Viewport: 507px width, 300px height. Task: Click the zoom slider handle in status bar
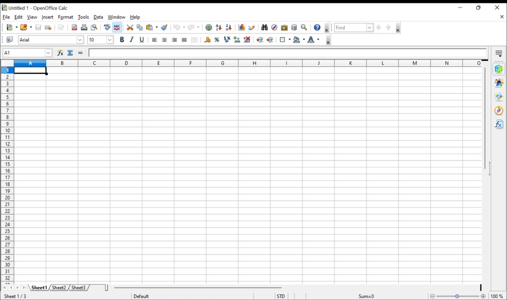(x=457, y=296)
